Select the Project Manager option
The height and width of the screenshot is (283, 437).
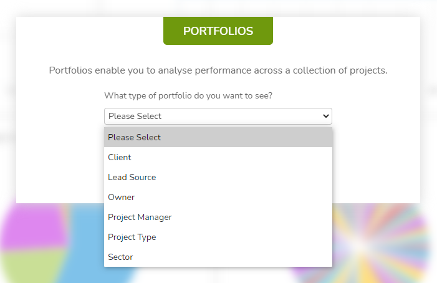218,217
